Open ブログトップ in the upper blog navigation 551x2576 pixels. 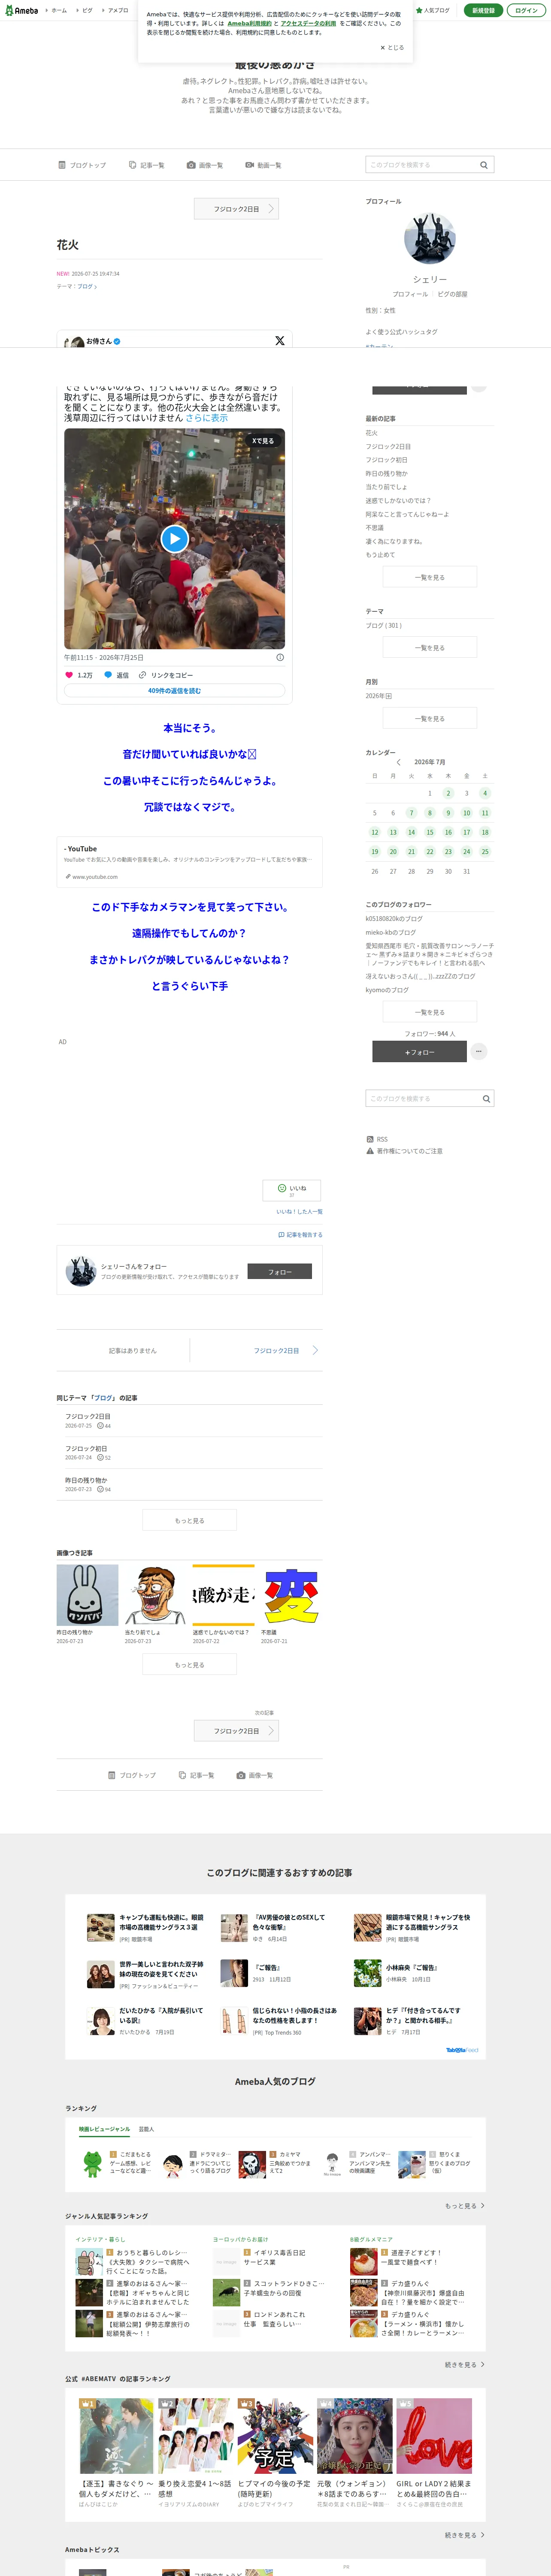coord(82,165)
